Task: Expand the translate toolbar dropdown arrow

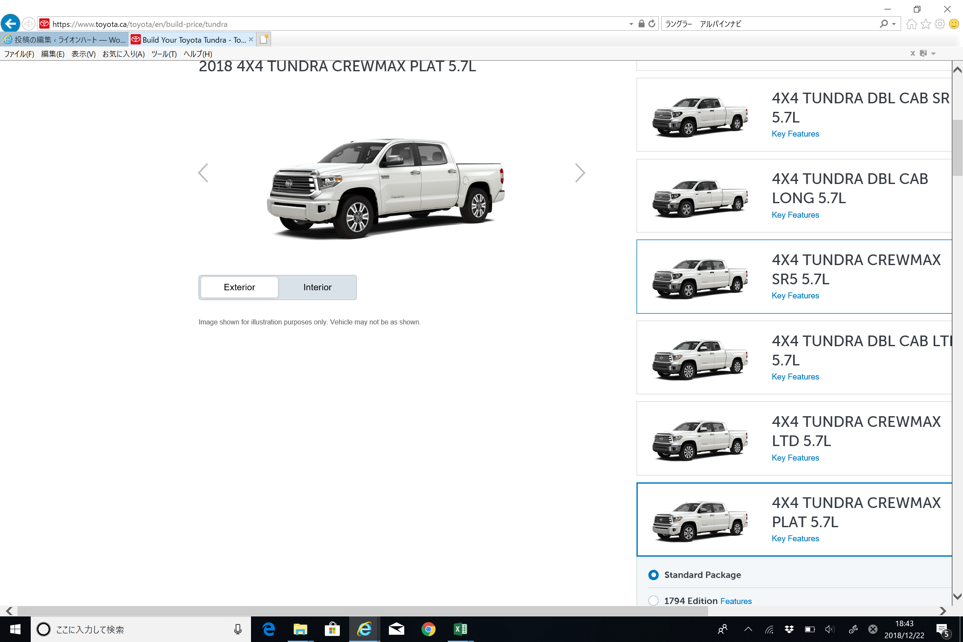Action: tap(933, 54)
